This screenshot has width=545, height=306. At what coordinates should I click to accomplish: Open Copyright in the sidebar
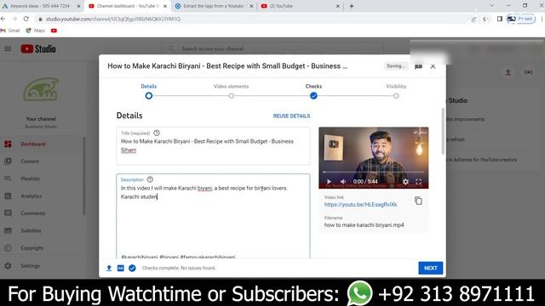[32, 248]
